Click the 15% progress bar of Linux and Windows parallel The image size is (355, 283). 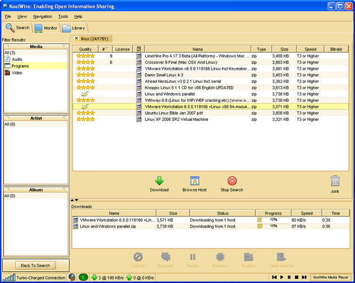[273, 226]
